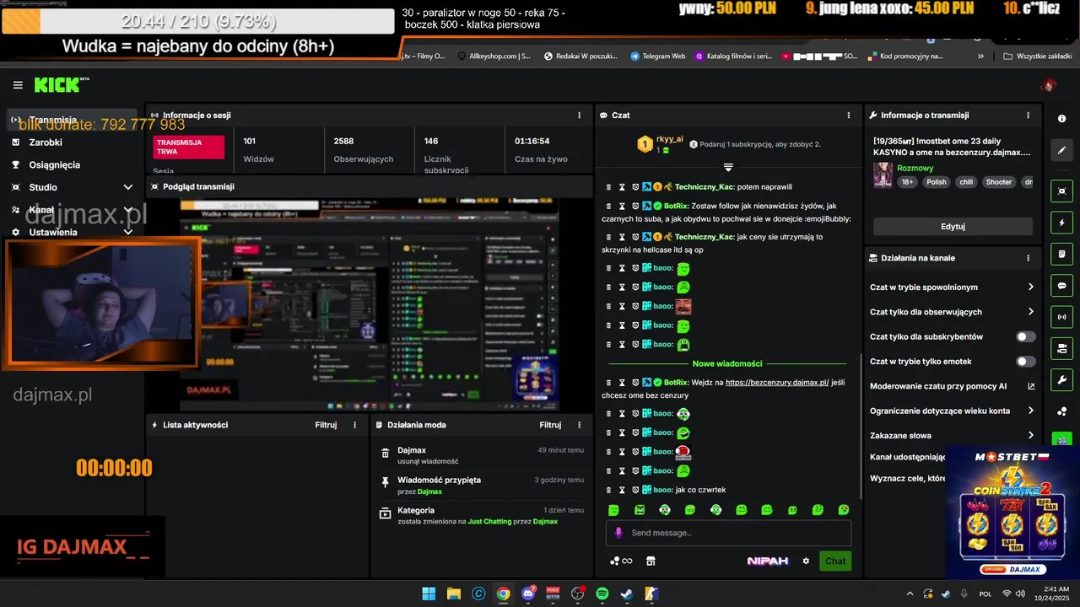Click the chat bubble icon in the right rail
The height and width of the screenshot is (607, 1080).
point(1062,286)
